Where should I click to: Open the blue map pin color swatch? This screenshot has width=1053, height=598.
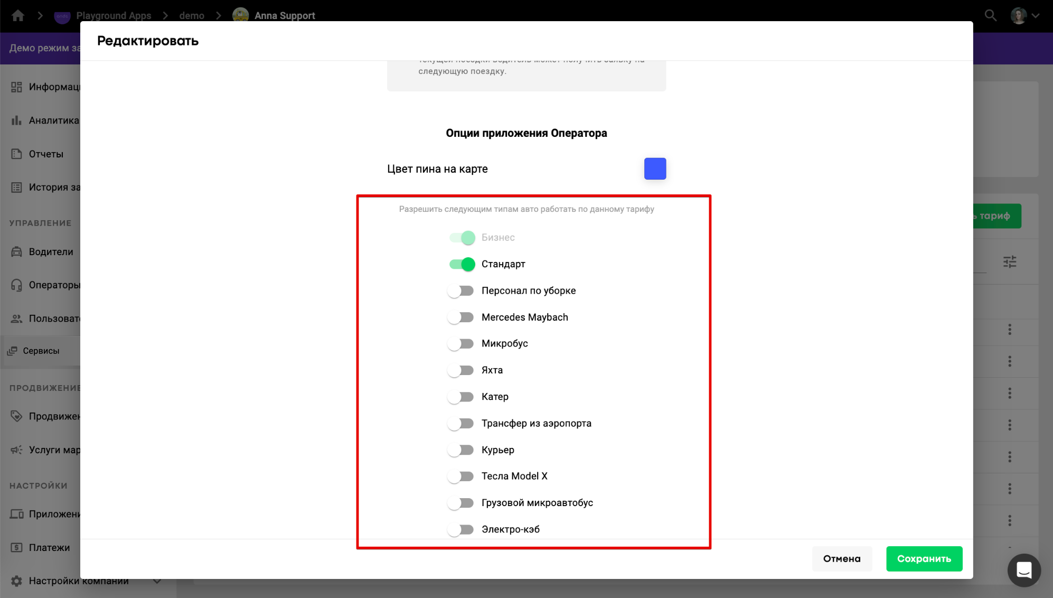click(x=655, y=169)
